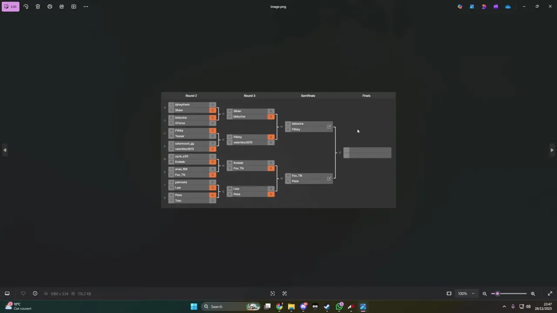
Task: Zoom in with the plus magnifier
Action: tap(533, 293)
